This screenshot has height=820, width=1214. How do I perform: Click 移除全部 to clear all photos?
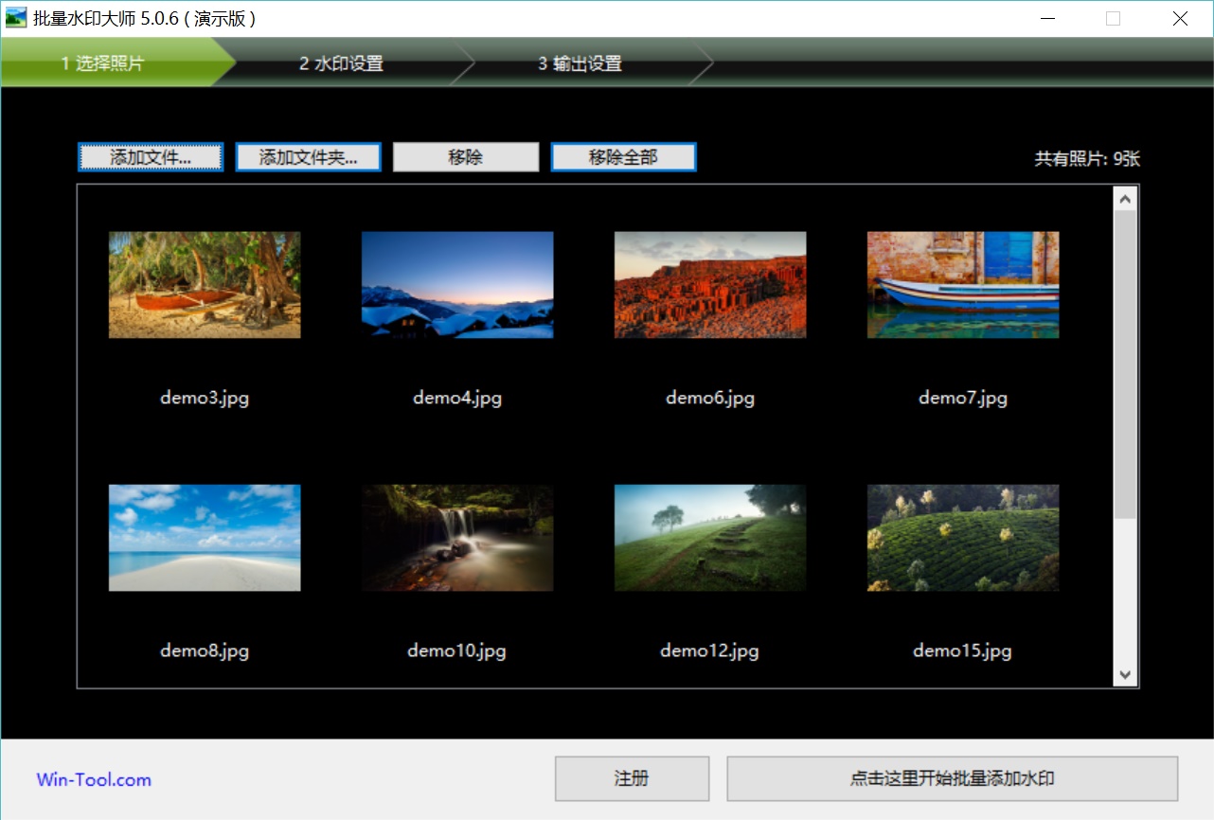623,157
